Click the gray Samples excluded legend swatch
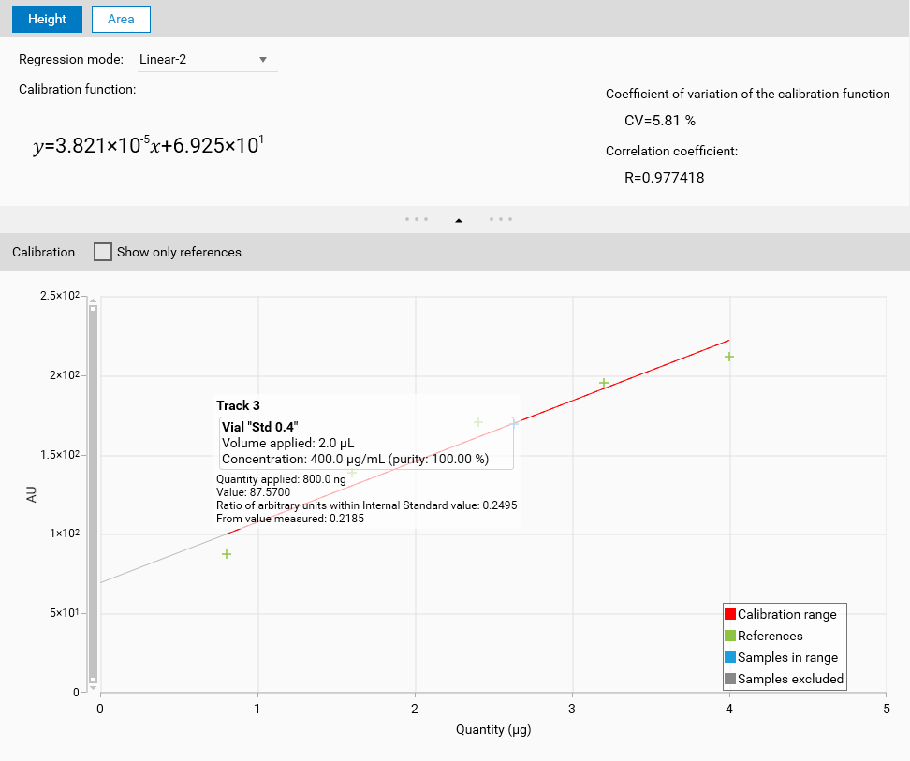This screenshot has height=761, width=910. click(730, 679)
